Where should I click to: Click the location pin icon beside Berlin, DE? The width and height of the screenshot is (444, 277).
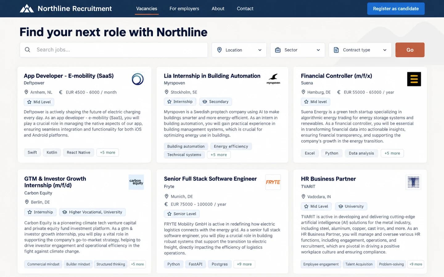[27, 202]
